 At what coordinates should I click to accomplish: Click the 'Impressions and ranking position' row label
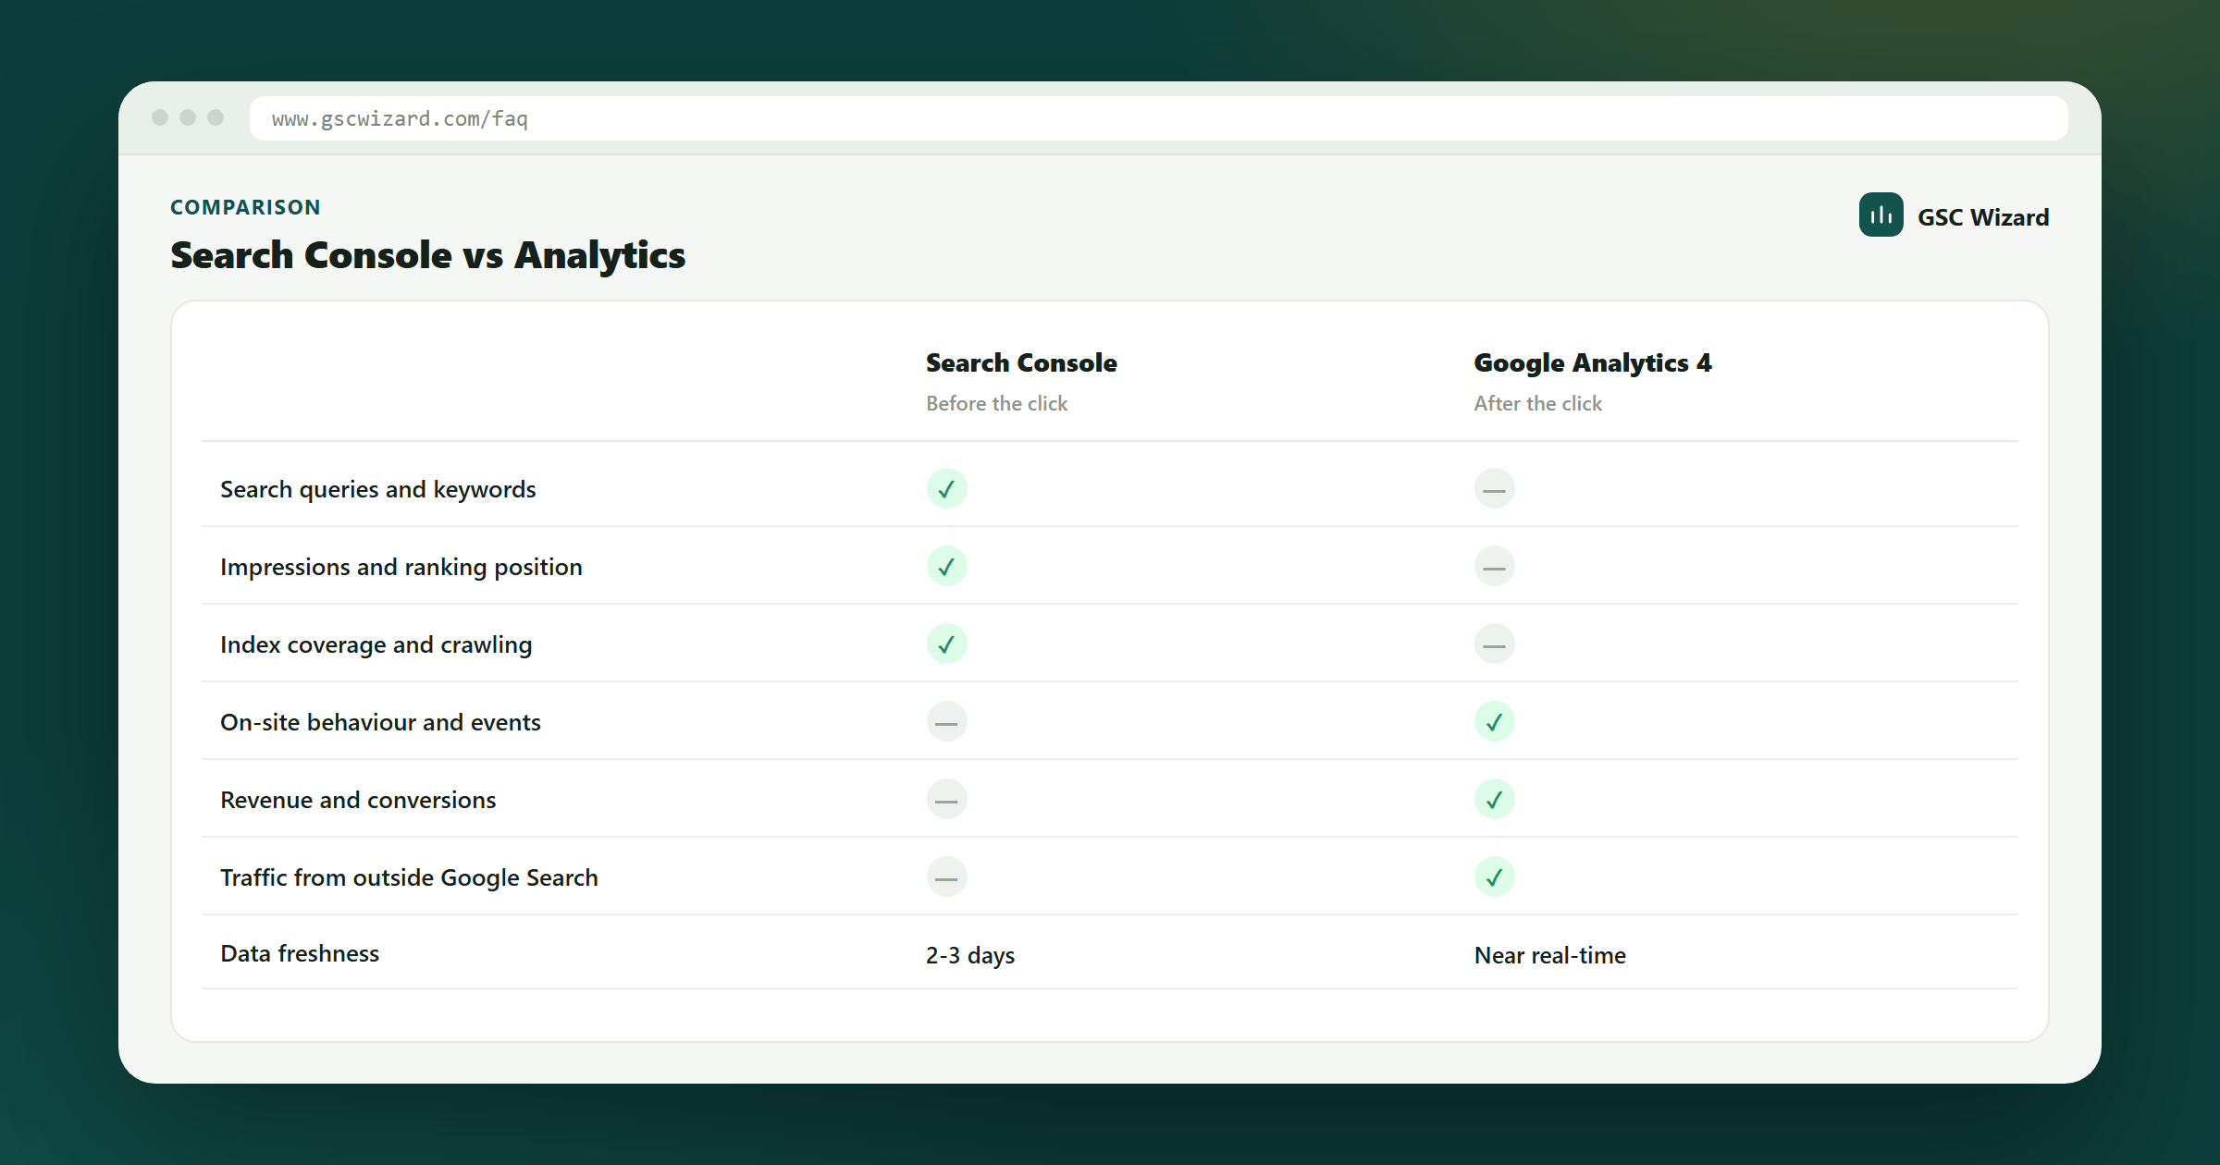401,567
